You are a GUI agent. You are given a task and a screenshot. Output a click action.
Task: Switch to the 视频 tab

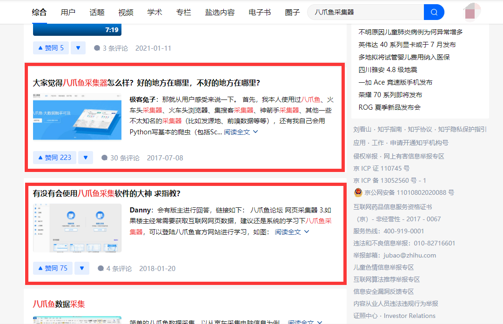[x=126, y=12]
